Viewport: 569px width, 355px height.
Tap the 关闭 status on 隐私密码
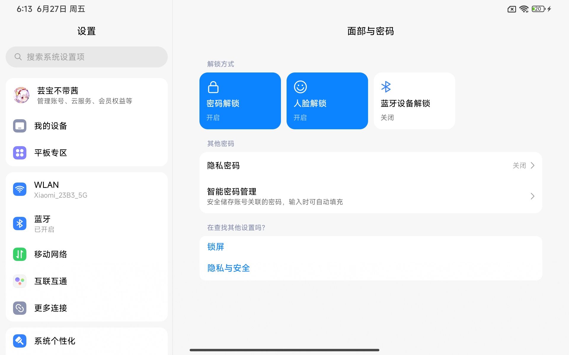[519, 165]
